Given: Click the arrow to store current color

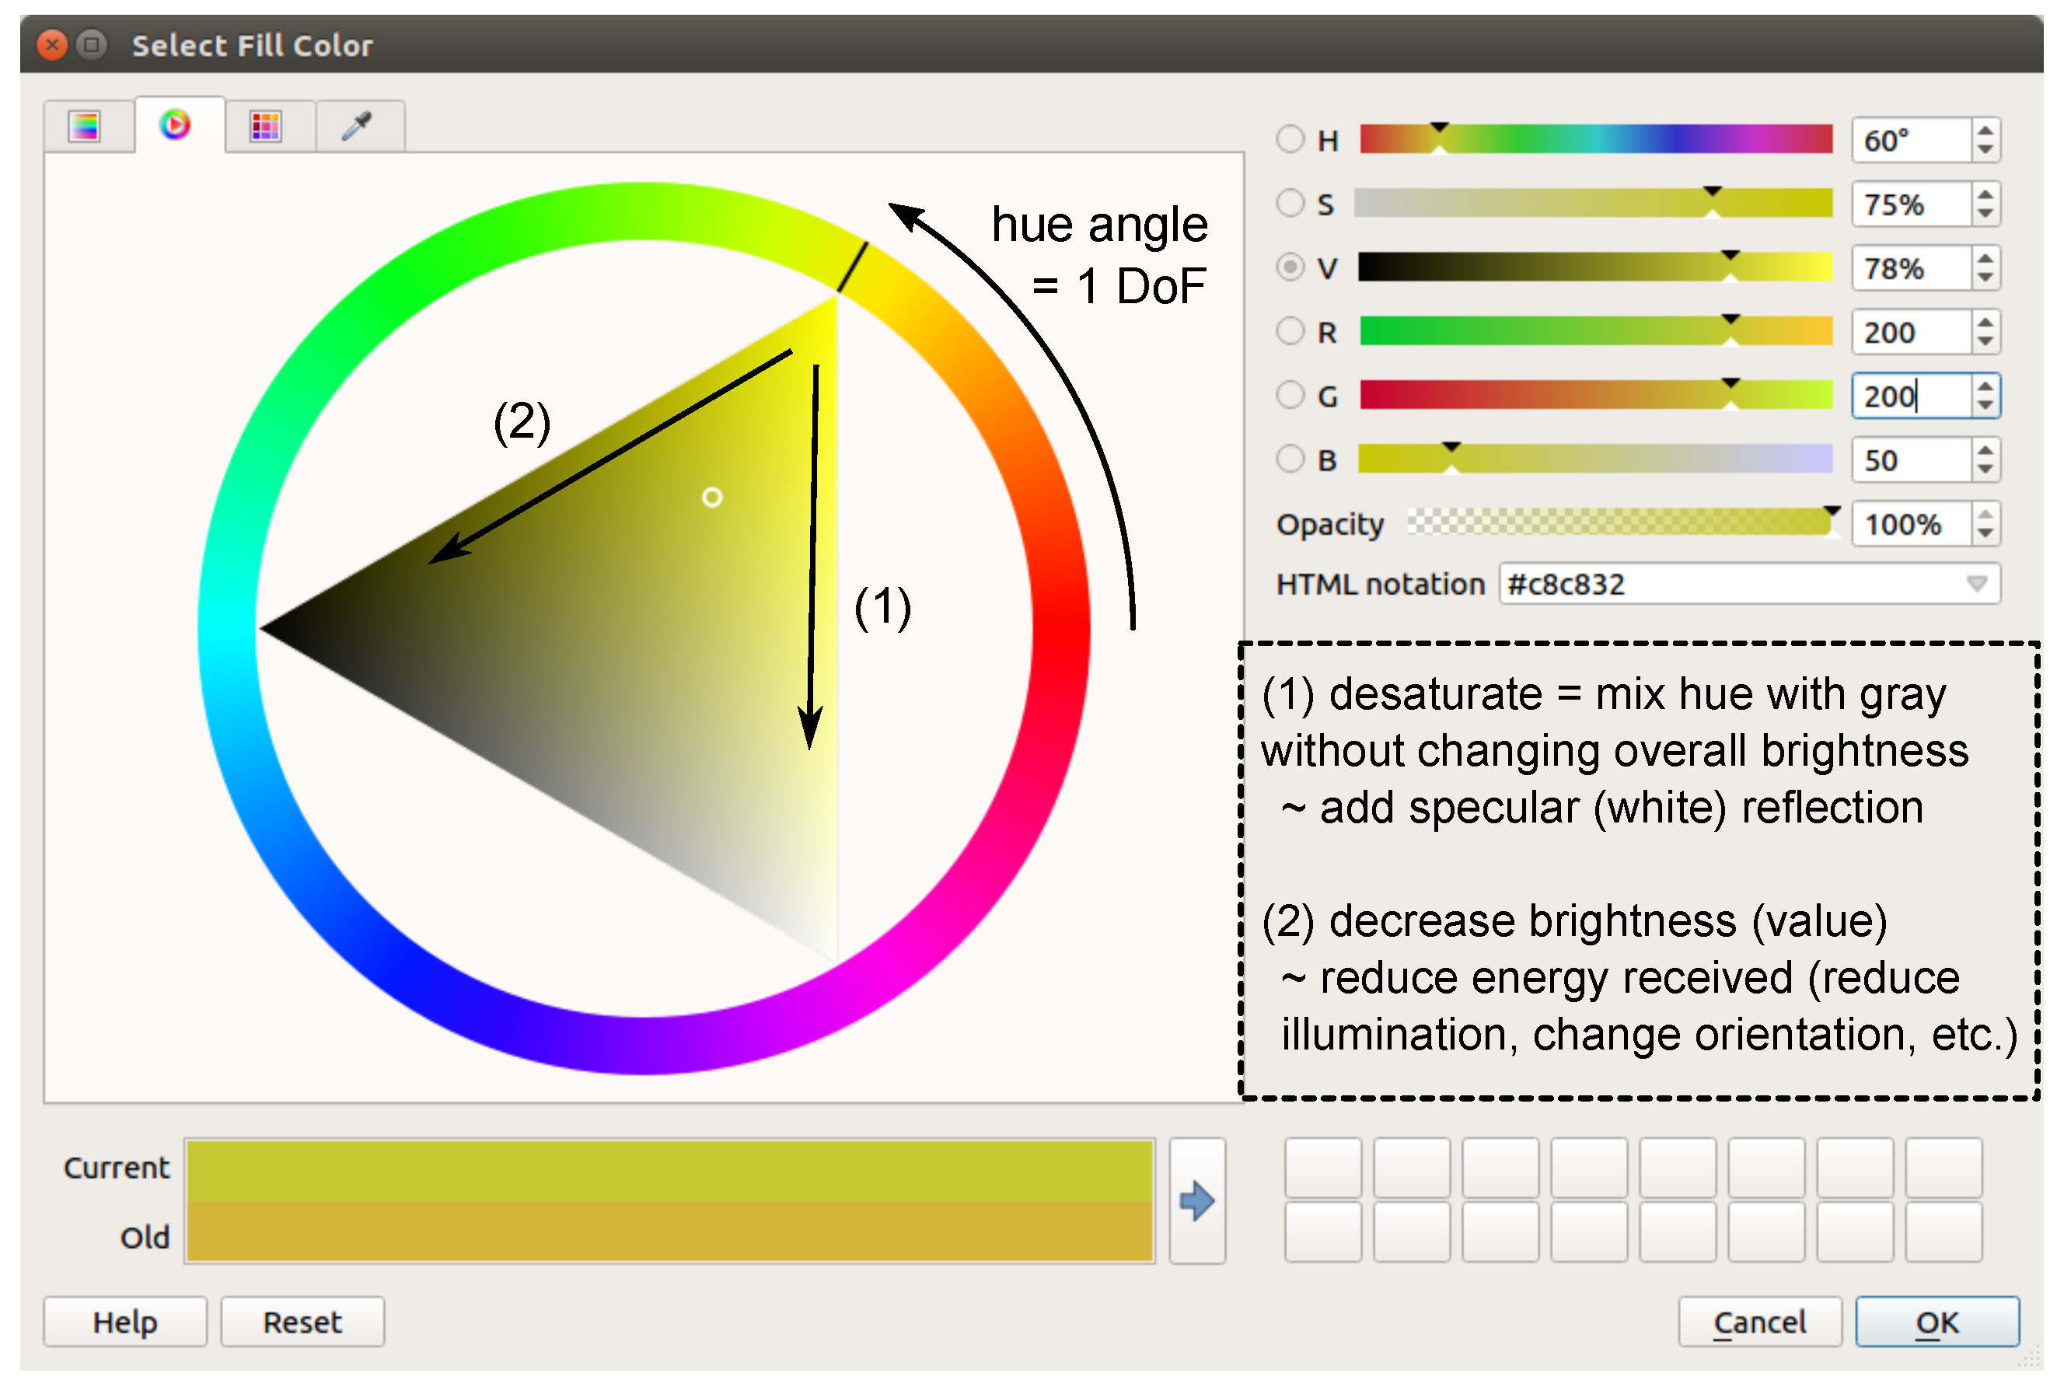Looking at the screenshot, I should click(x=1197, y=1202).
